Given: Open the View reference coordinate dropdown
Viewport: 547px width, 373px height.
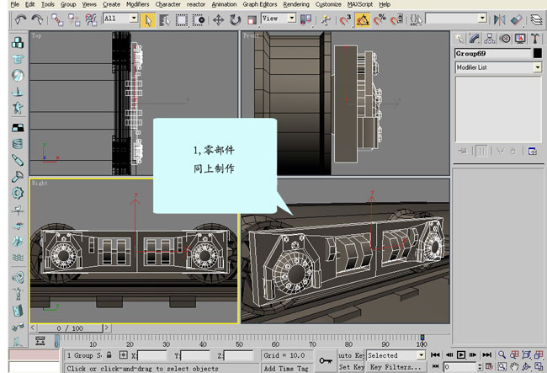Looking at the screenshot, I should [292, 19].
